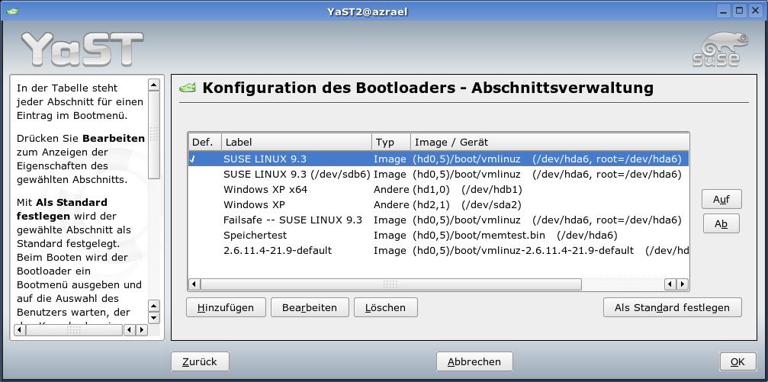Click the SUSE chameleon logo
This screenshot has height=382, width=768.
(720, 49)
